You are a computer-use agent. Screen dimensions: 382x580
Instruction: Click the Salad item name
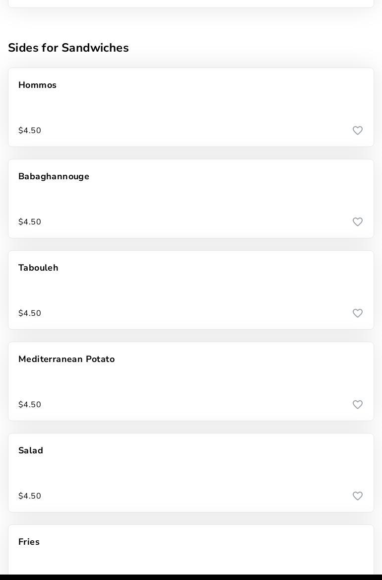(x=31, y=450)
